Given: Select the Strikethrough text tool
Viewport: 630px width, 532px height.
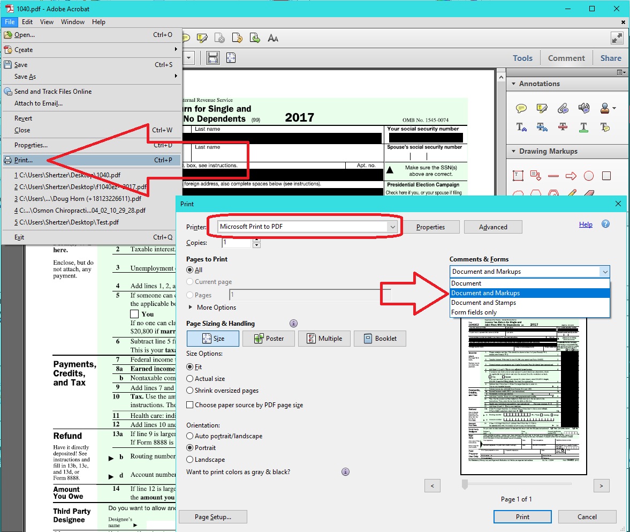Looking at the screenshot, I should [563, 127].
